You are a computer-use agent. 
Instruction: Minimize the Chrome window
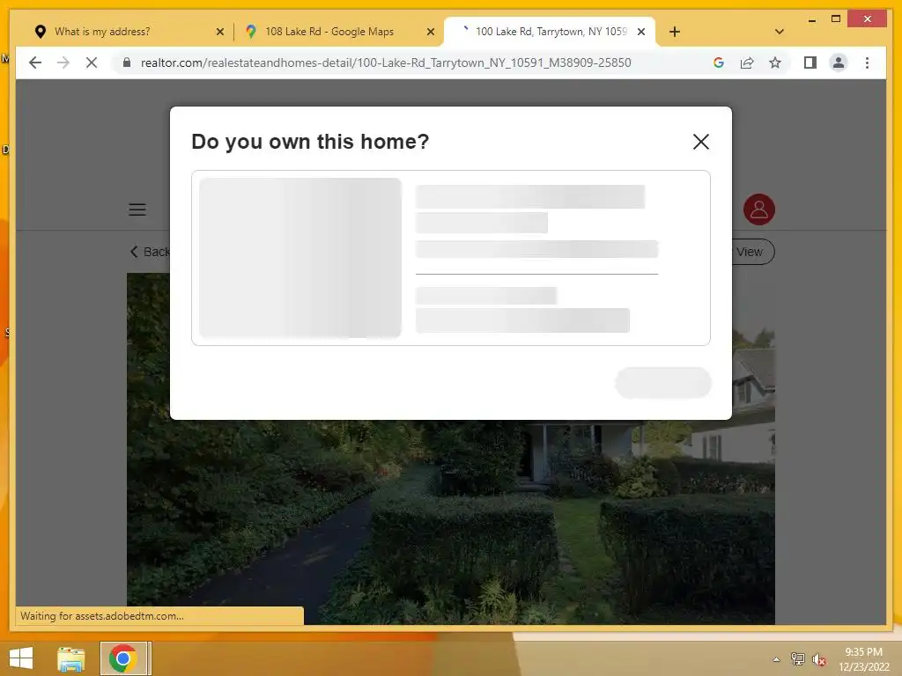click(811, 20)
